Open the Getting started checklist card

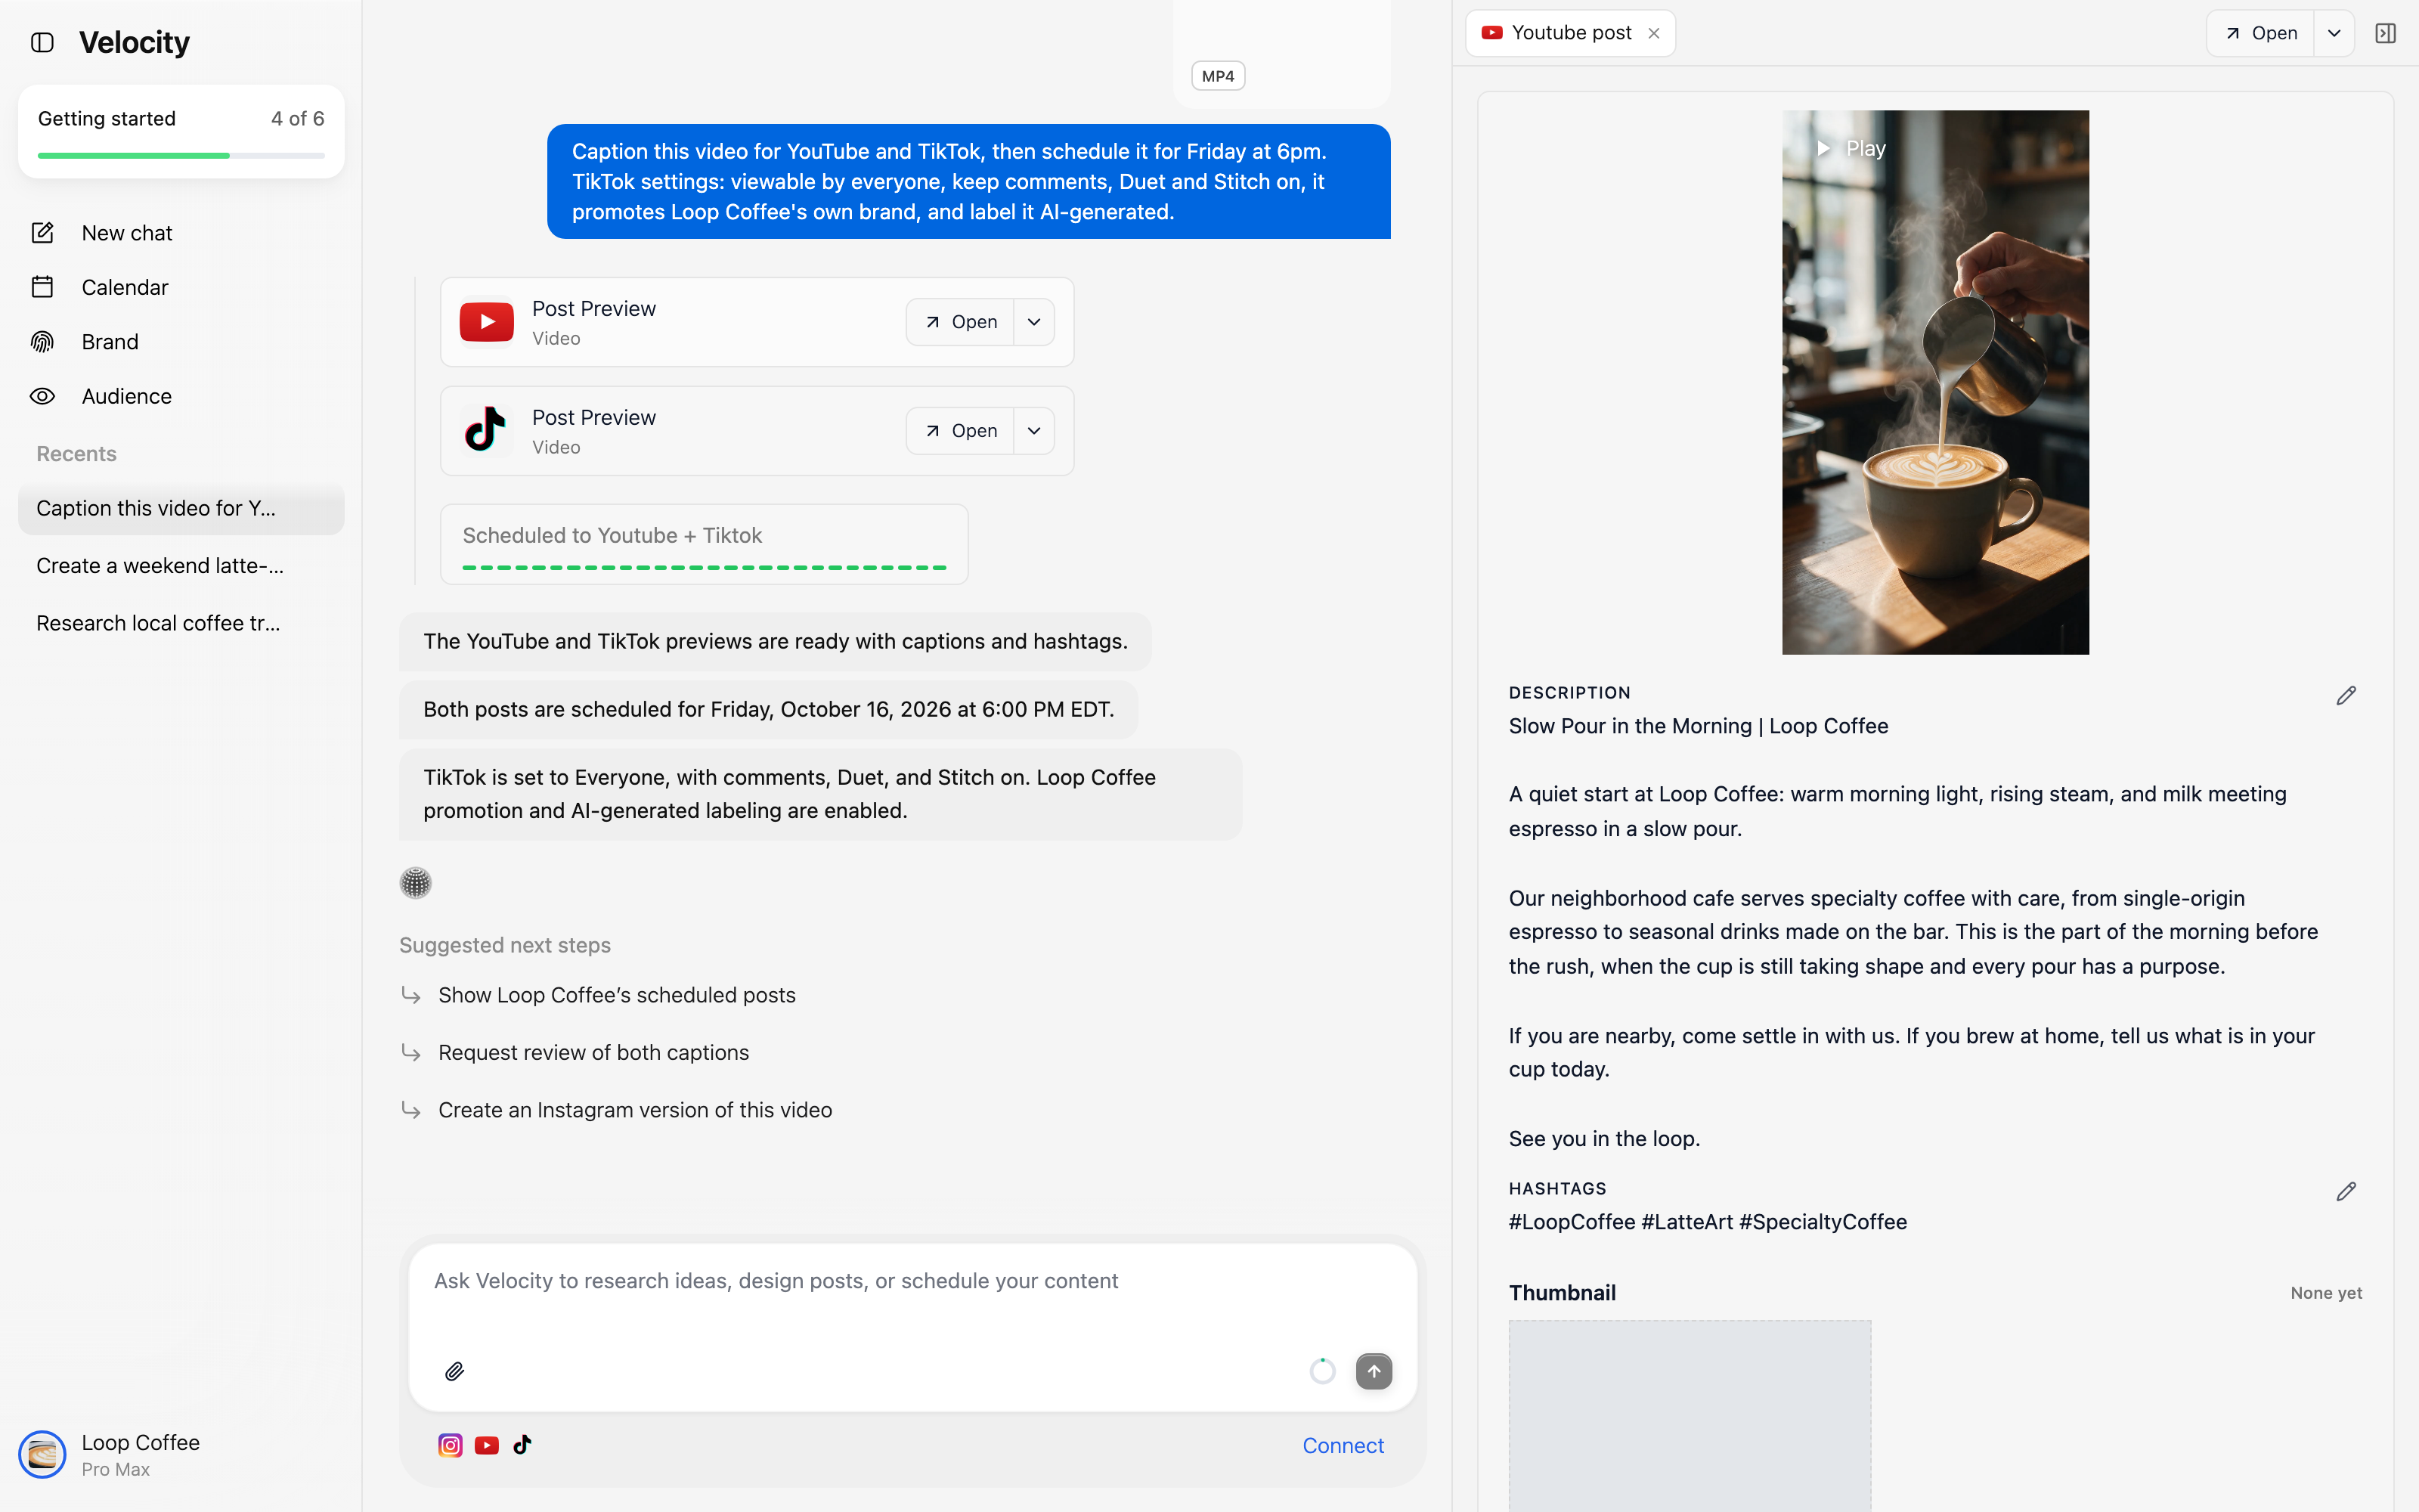pyautogui.click(x=181, y=132)
